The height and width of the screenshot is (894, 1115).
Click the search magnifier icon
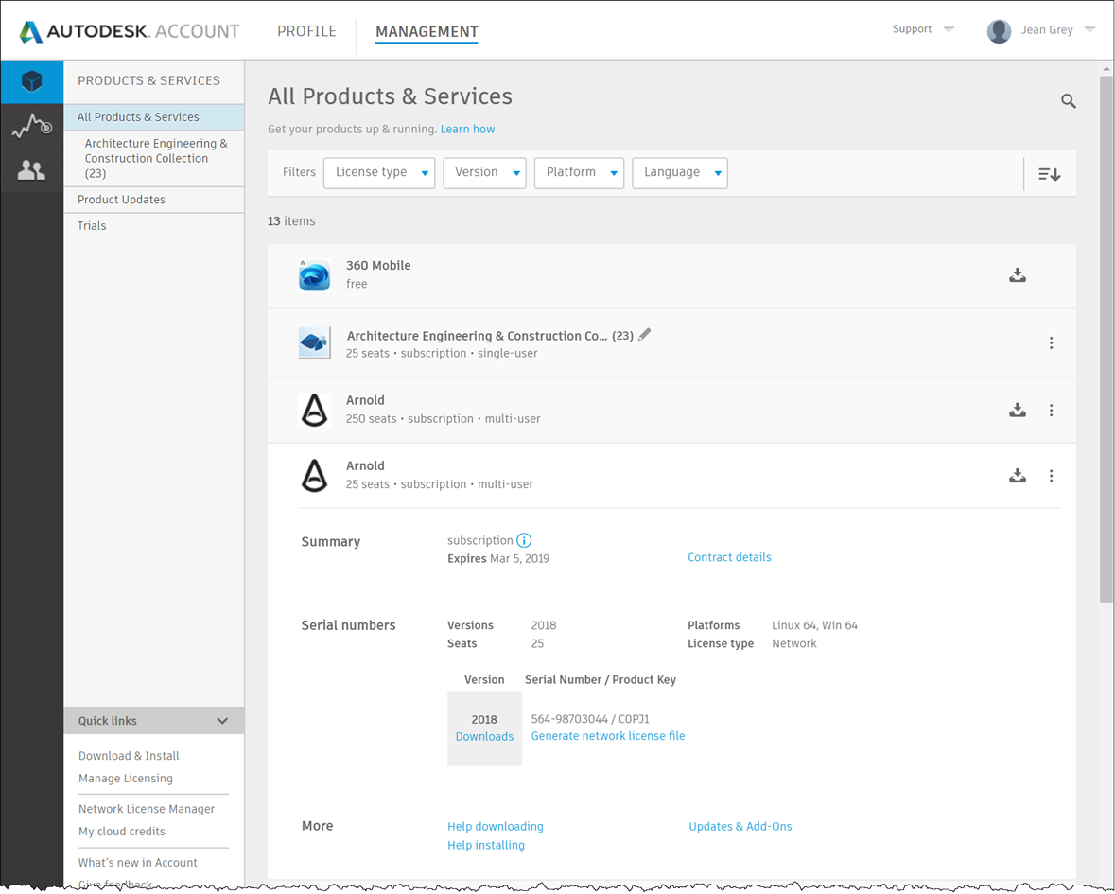click(x=1069, y=101)
